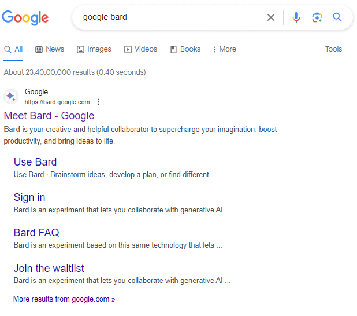Clear the search box with X icon
The width and height of the screenshot is (357, 316).
pos(271,17)
